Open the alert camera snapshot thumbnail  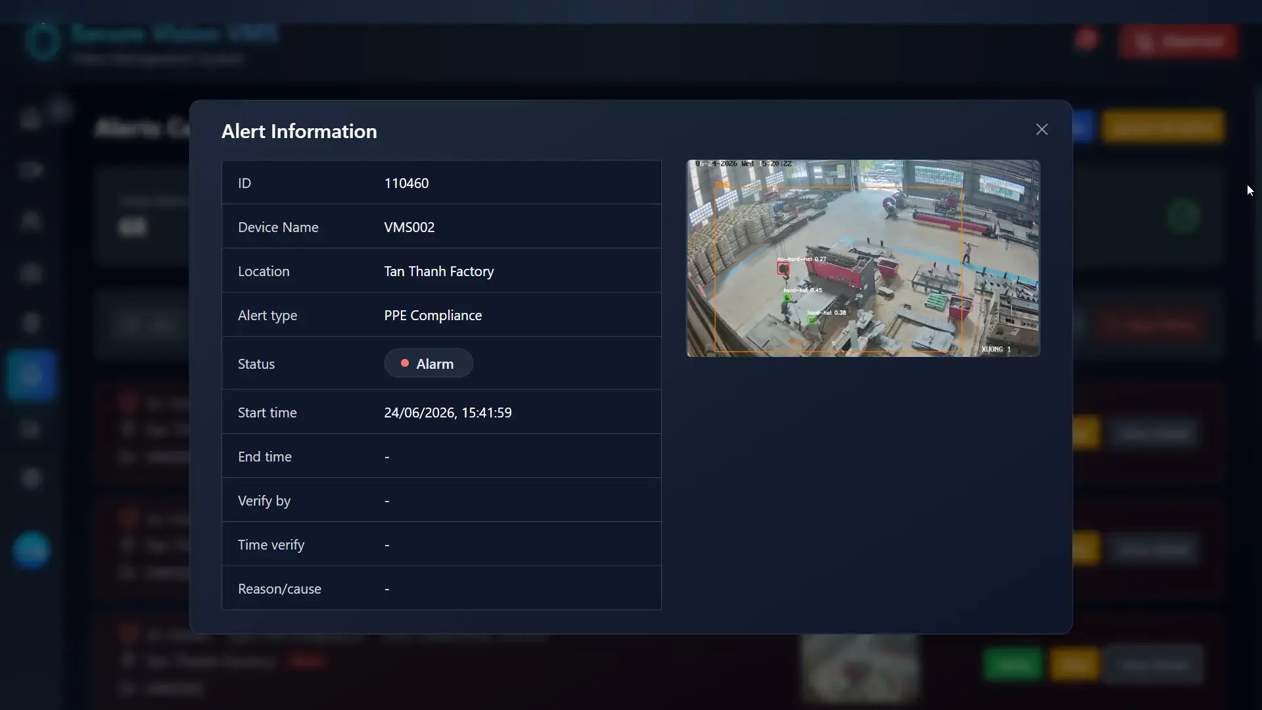click(863, 258)
